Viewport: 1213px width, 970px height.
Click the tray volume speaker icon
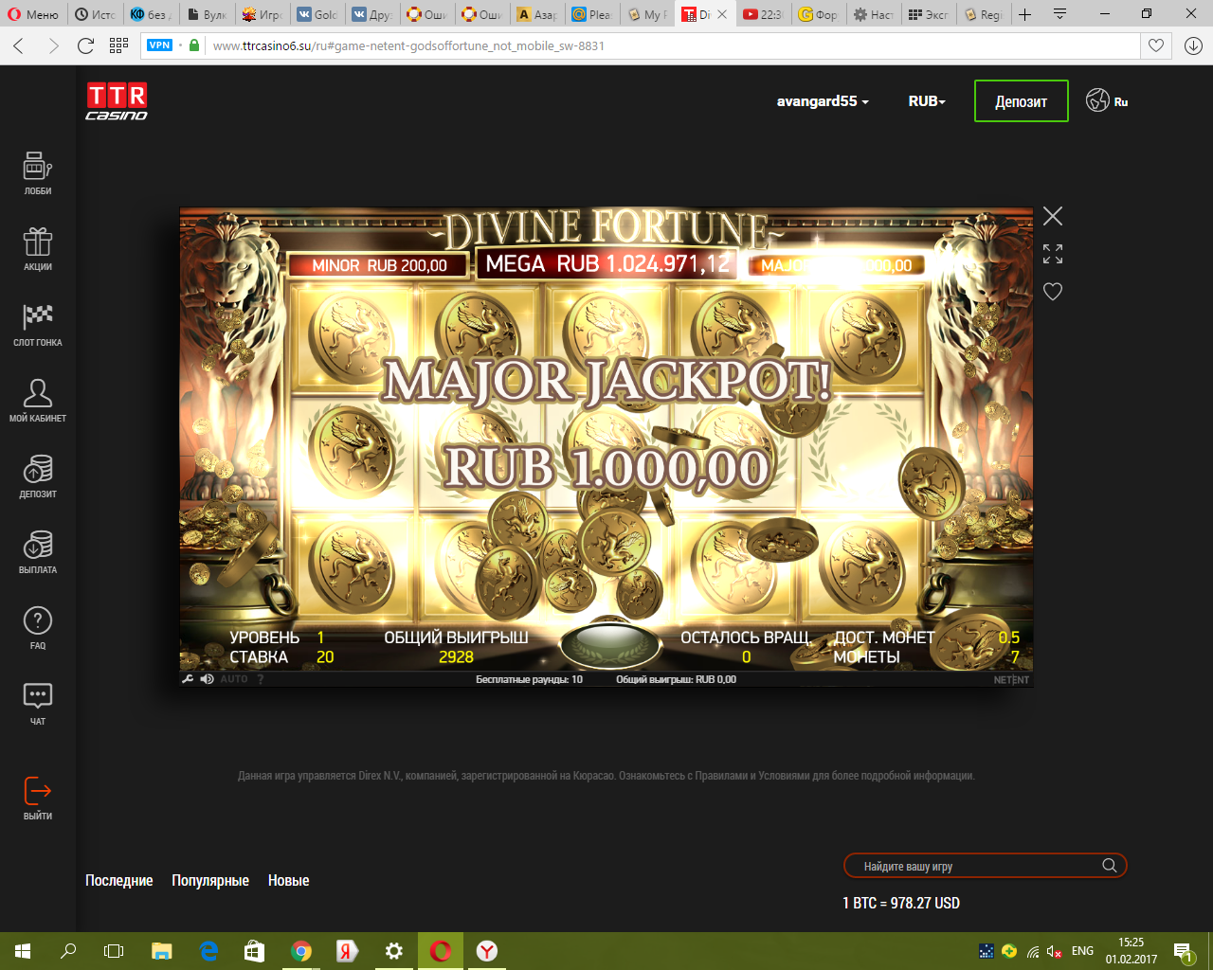pos(1055,951)
